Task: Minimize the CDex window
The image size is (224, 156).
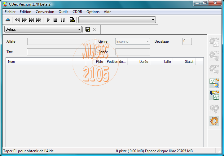Action: (197, 3)
